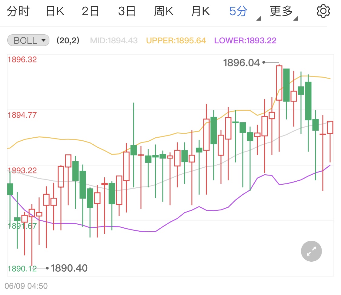Click the 06/09 04:50 timestamp
Image resolution: width=341 pixels, height=295 pixels.
[26, 286]
